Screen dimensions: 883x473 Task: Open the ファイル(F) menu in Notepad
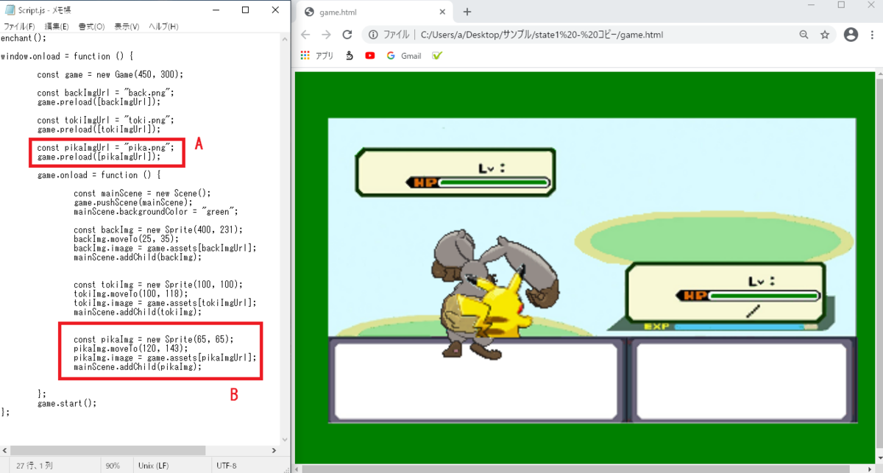pyautogui.click(x=18, y=26)
